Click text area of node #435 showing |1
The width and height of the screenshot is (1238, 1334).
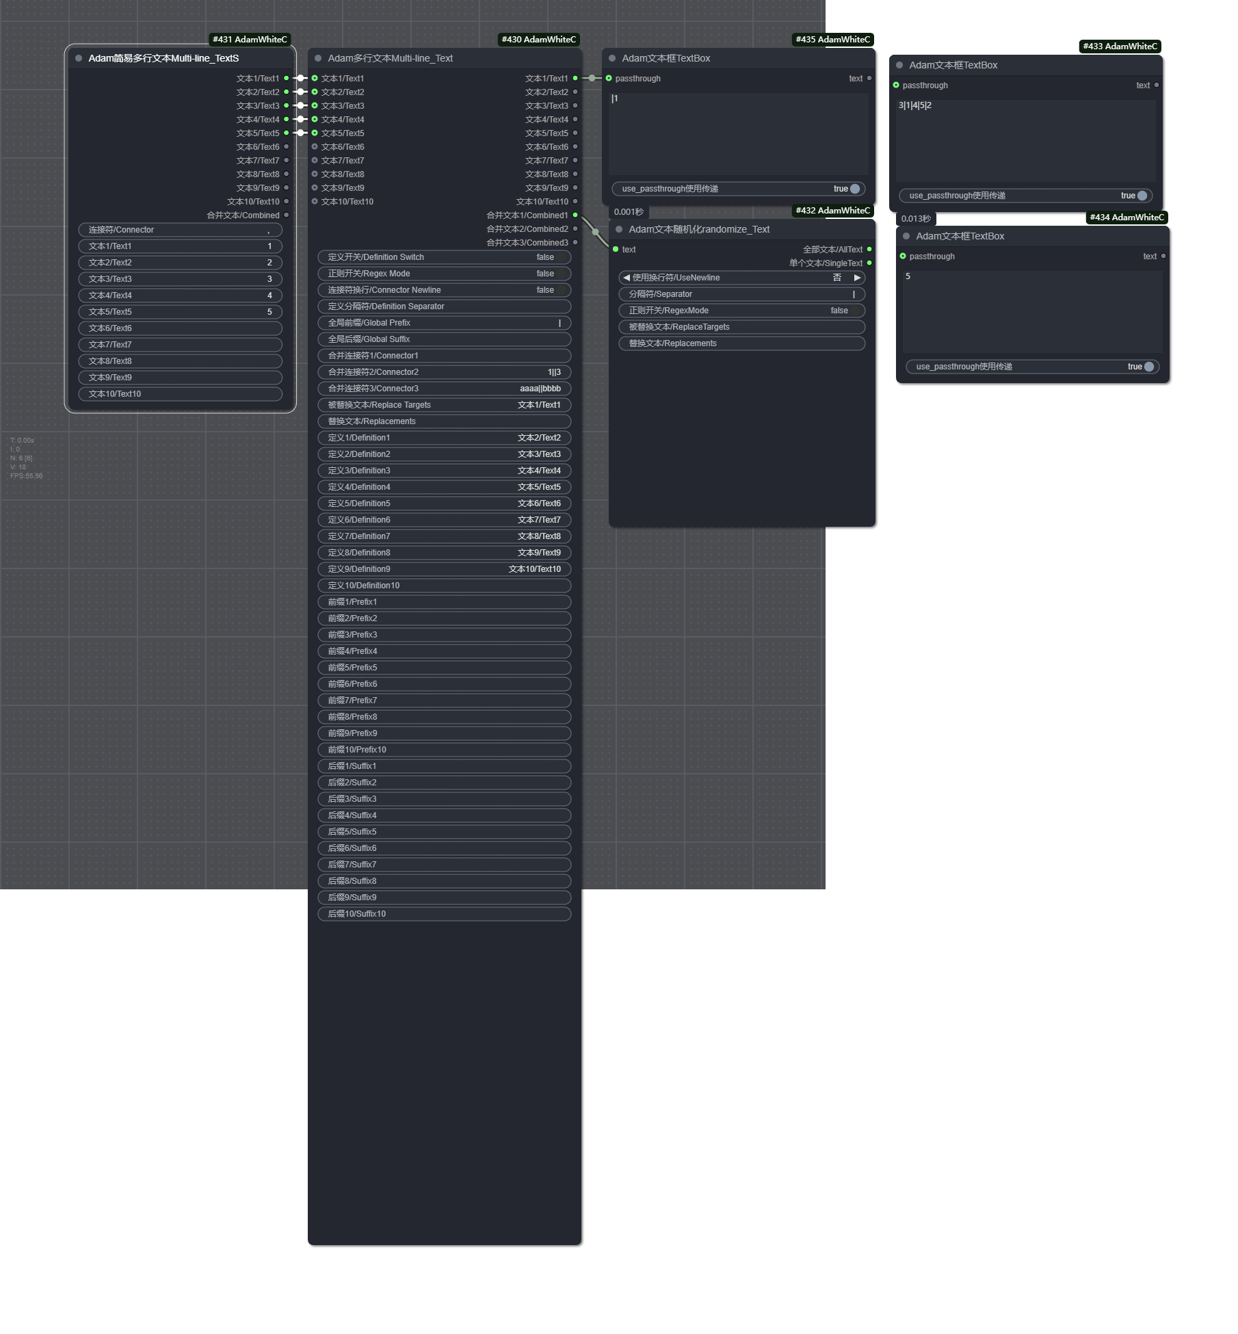pos(739,133)
